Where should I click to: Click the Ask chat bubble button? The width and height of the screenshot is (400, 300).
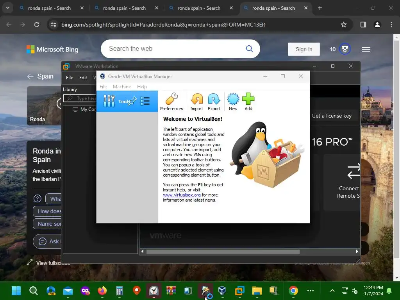(47, 241)
